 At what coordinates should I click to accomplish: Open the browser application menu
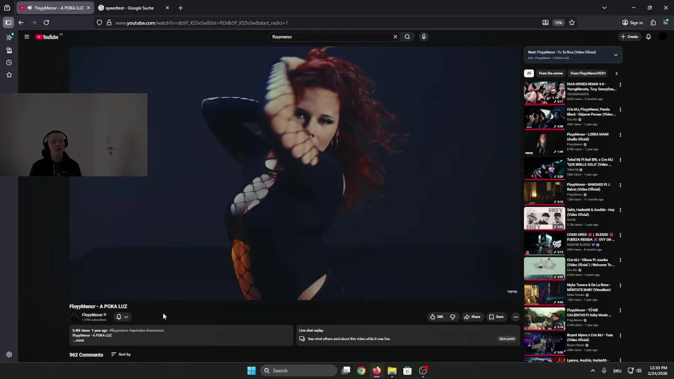pyautogui.click(x=666, y=23)
